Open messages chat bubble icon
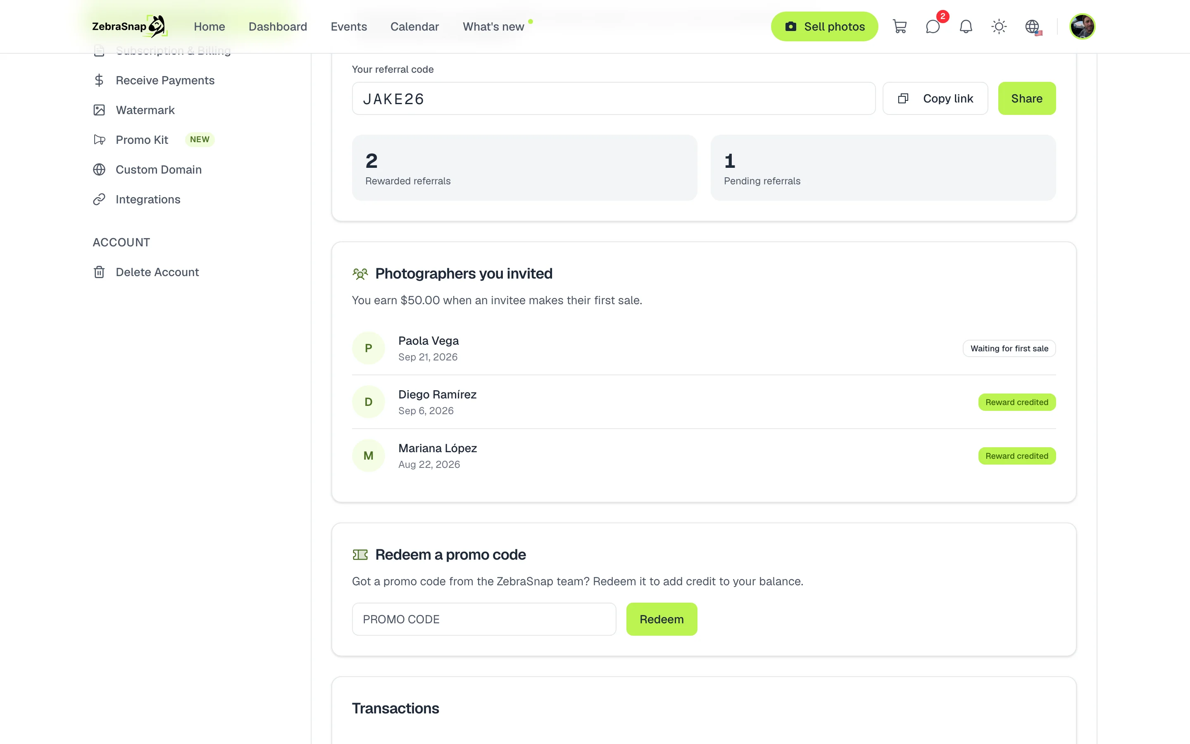 933,26
